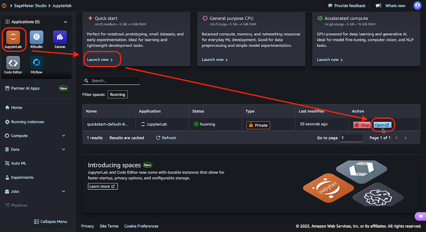
Task: Click the user profile avatar icon
Action: click(417, 6)
